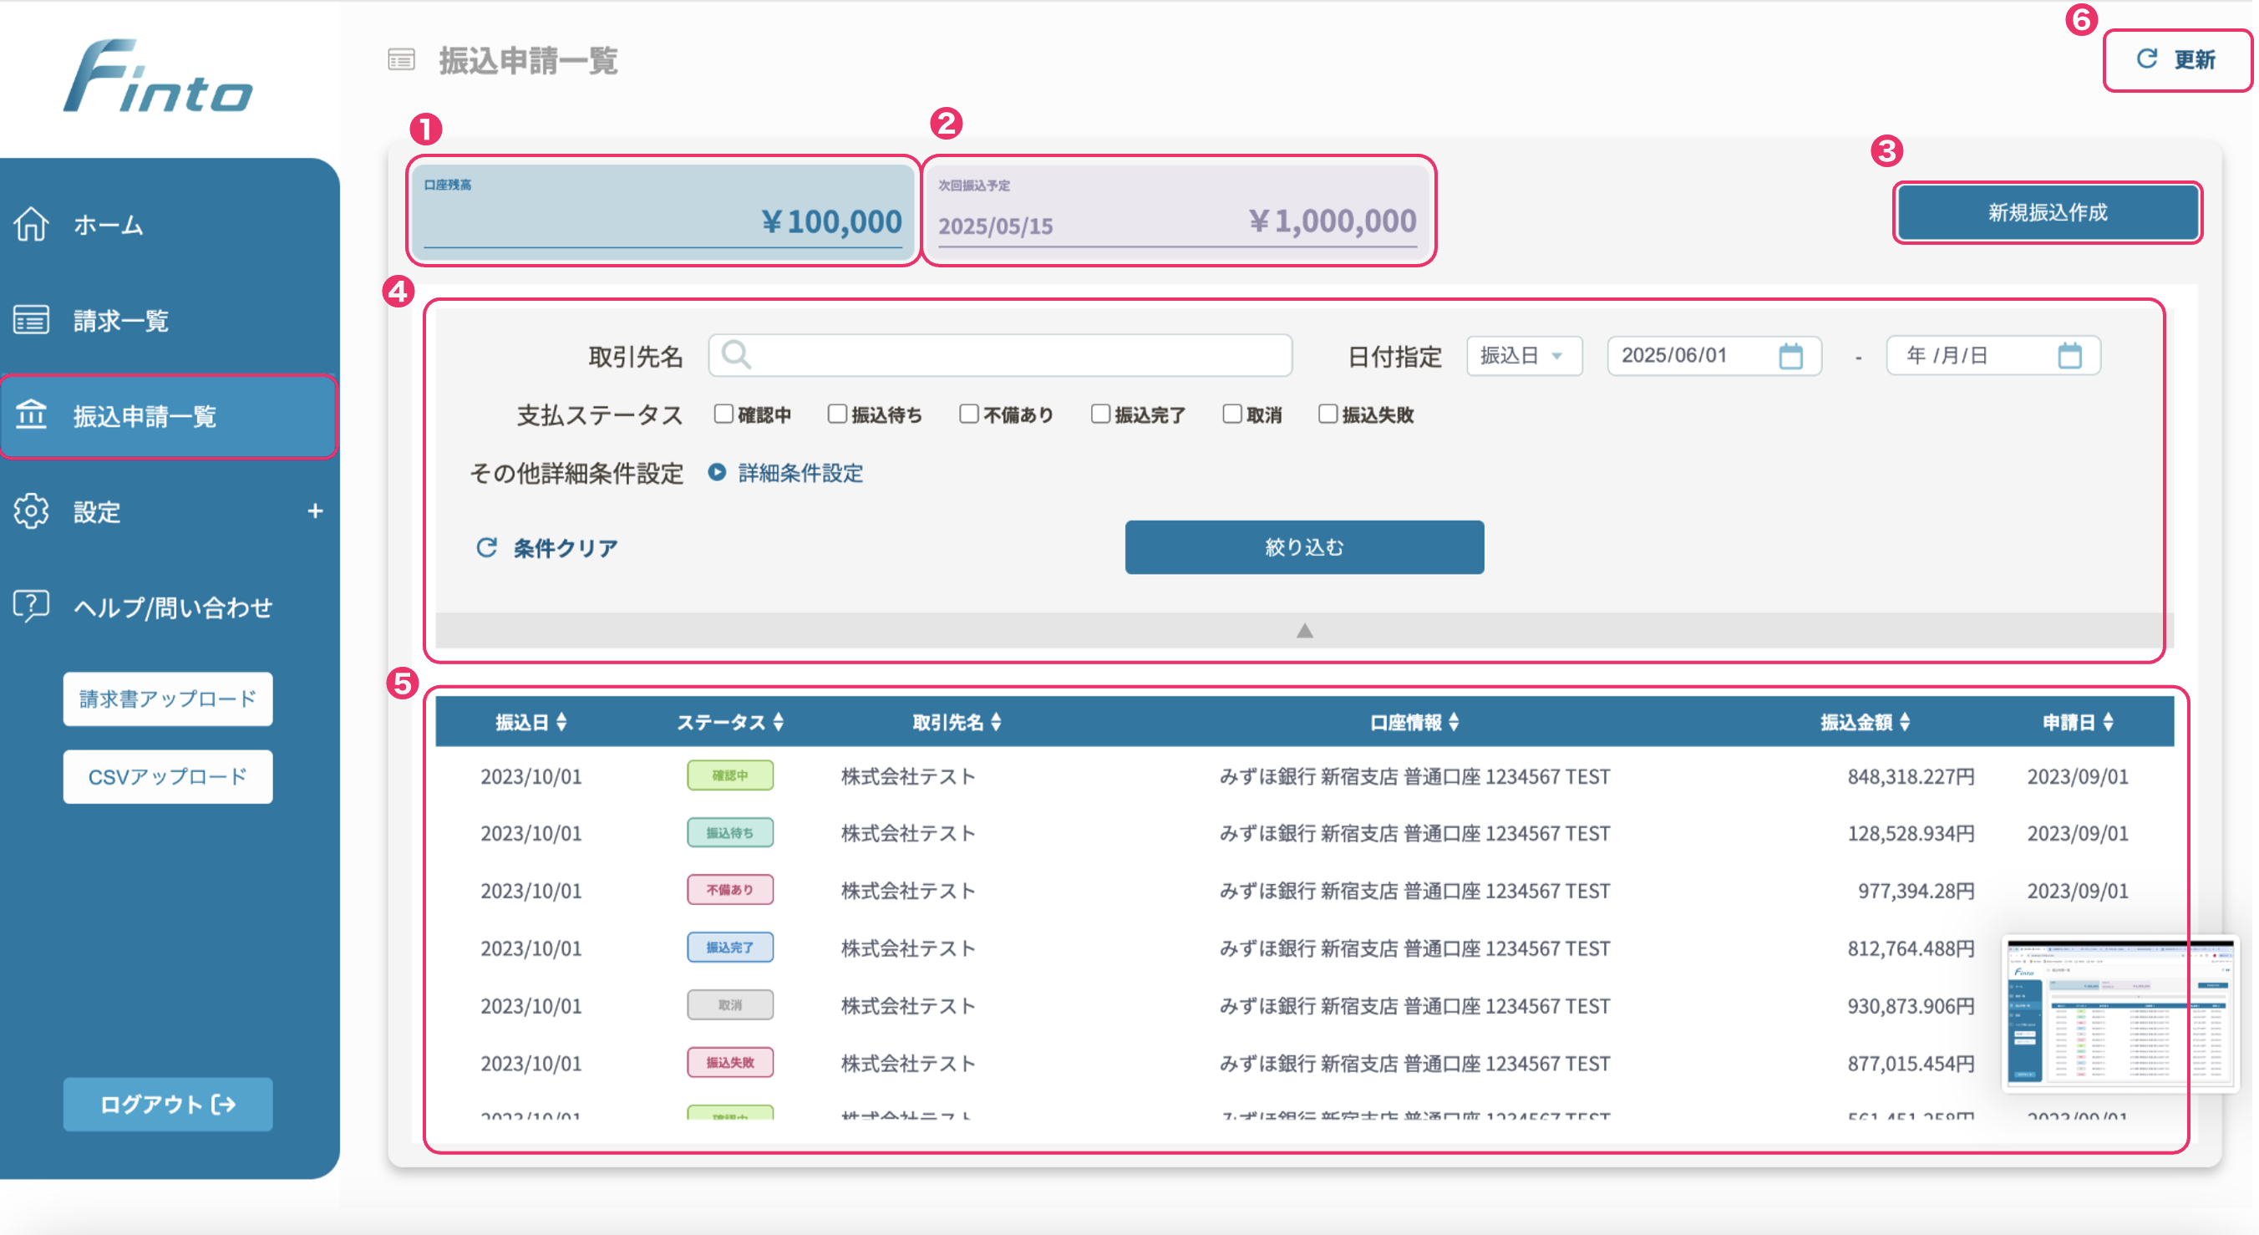Expand 設定 menu with plus sign

coord(316,511)
